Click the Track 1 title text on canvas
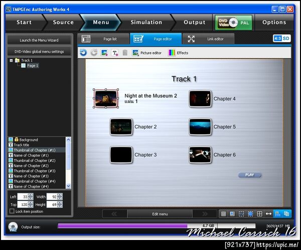Screen dimensions: 301x250 click(x=184, y=79)
